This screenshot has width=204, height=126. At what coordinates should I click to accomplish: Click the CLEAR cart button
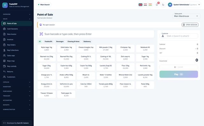click(x=178, y=67)
